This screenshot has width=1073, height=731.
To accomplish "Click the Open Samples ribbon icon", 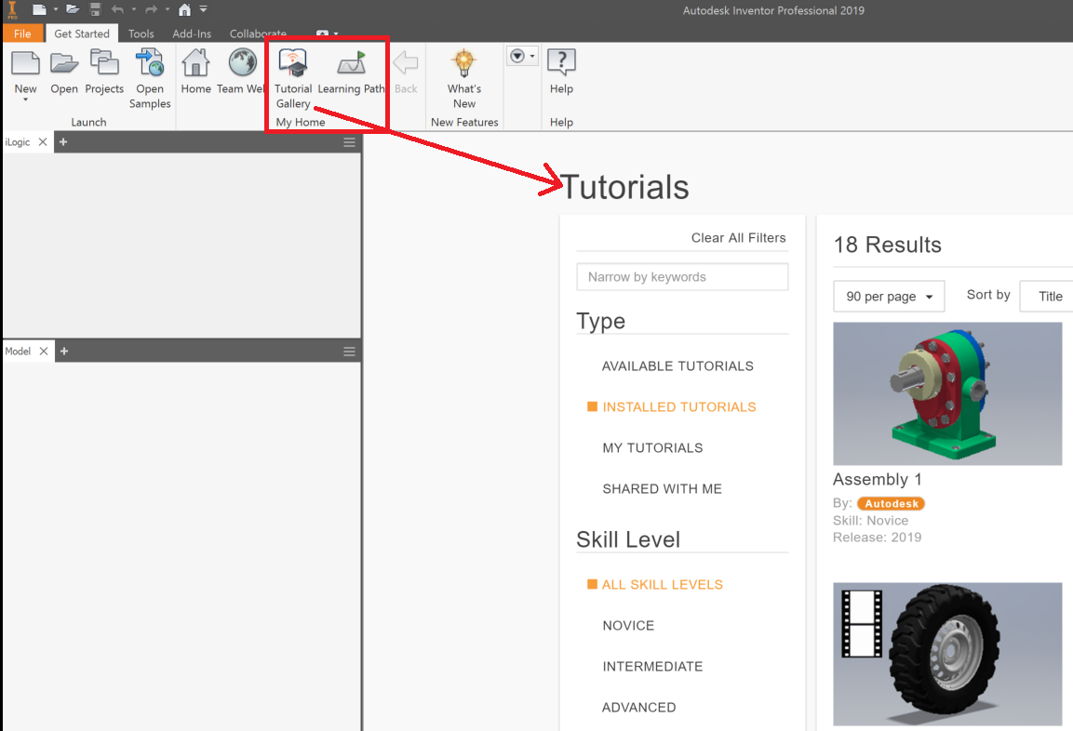I will click(150, 63).
